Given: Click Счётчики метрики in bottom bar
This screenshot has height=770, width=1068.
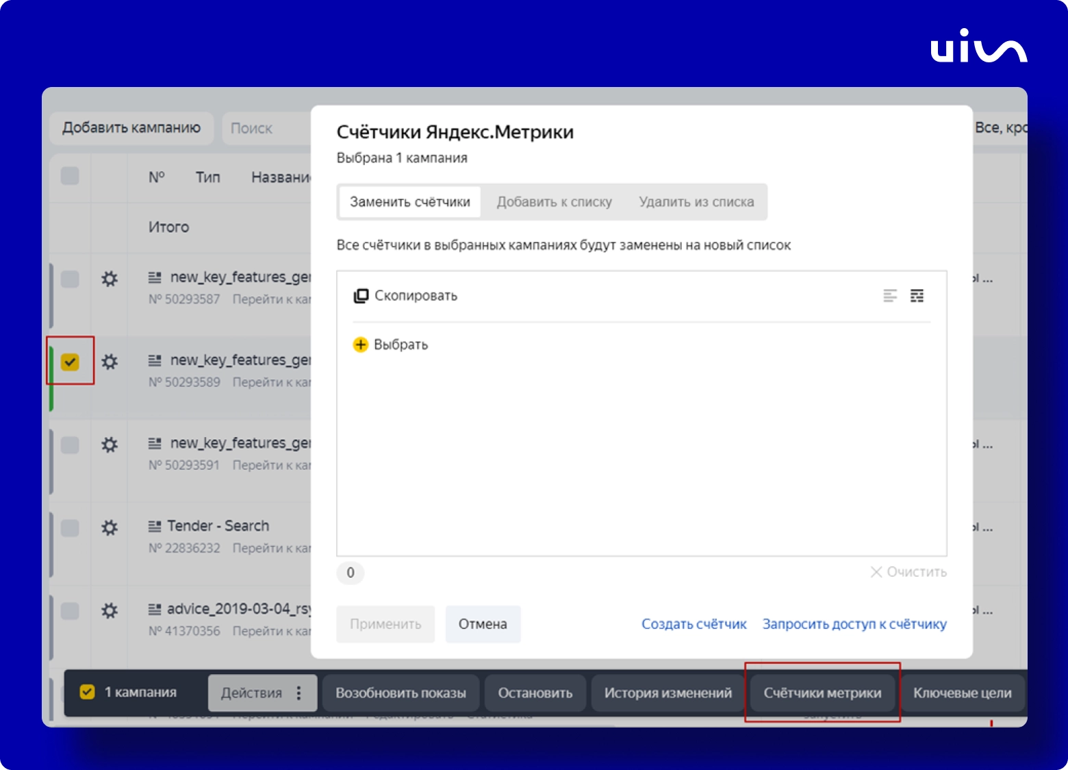Looking at the screenshot, I should [822, 693].
